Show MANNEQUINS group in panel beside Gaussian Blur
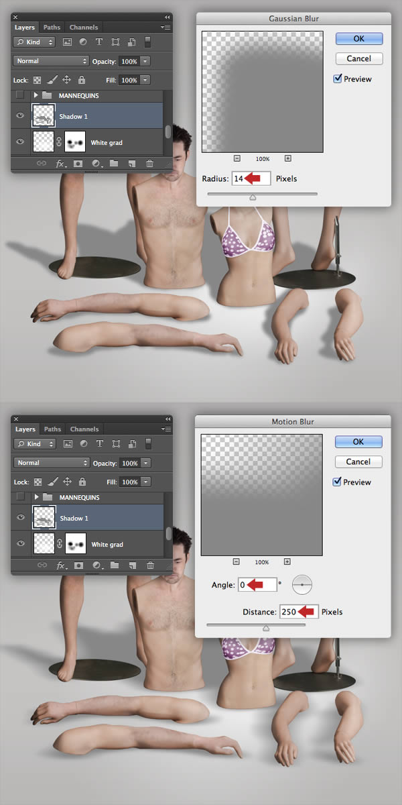Image resolution: width=402 pixels, height=805 pixels. click(x=20, y=95)
